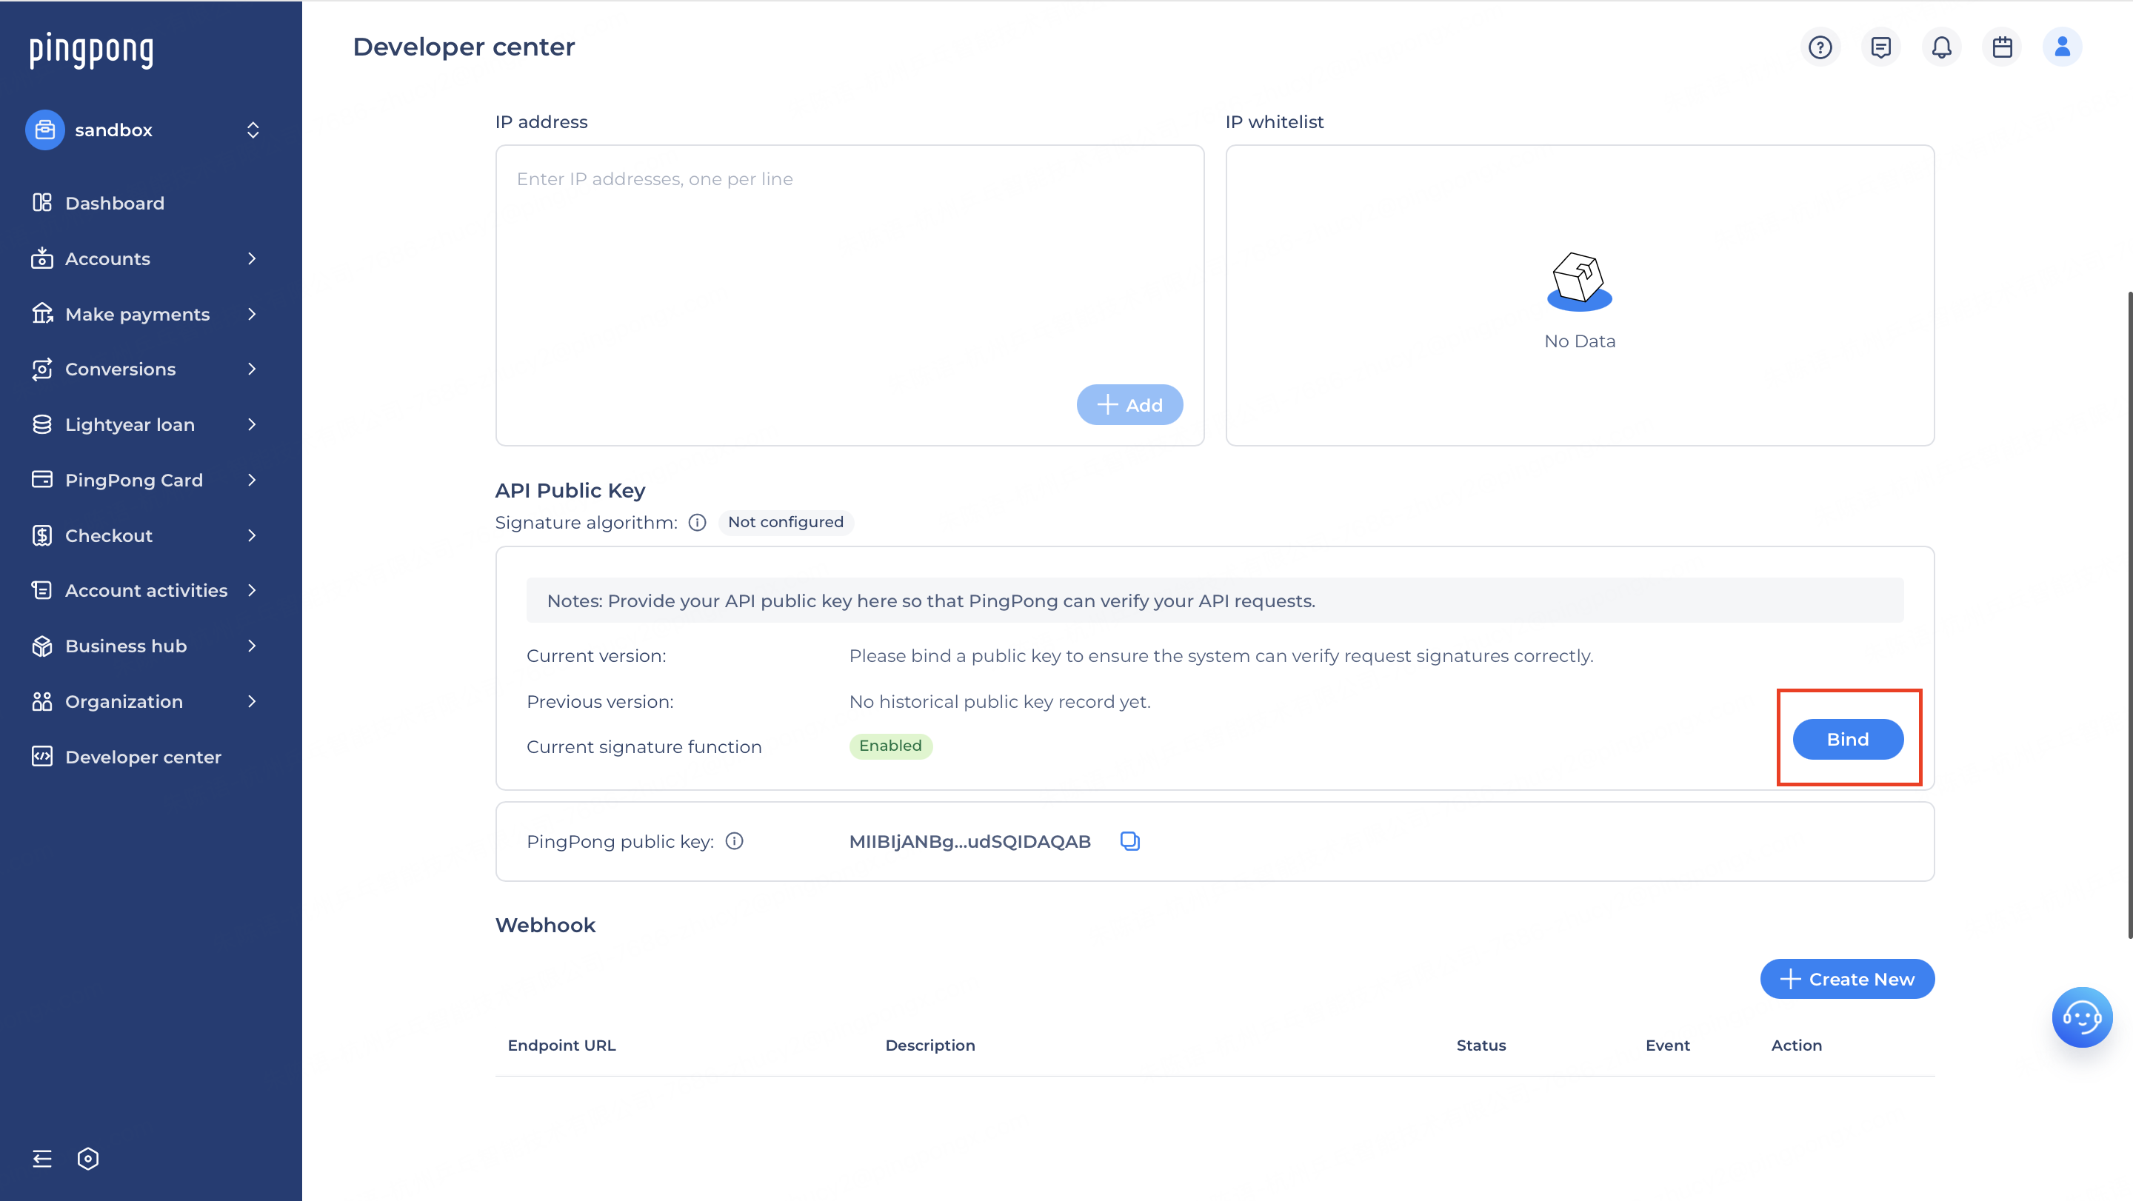Screen dimensions: 2133x1201
Task: Click the Organization label
Action: (124, 702)
